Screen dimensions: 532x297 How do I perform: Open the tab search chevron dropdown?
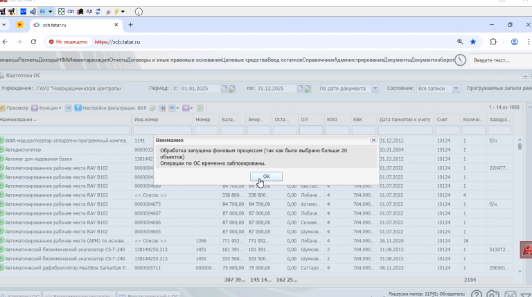coord(3,25)
